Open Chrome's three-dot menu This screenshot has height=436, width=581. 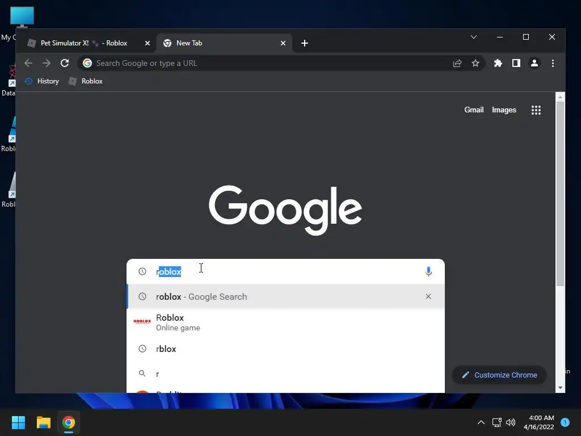(x=553, y=64)
